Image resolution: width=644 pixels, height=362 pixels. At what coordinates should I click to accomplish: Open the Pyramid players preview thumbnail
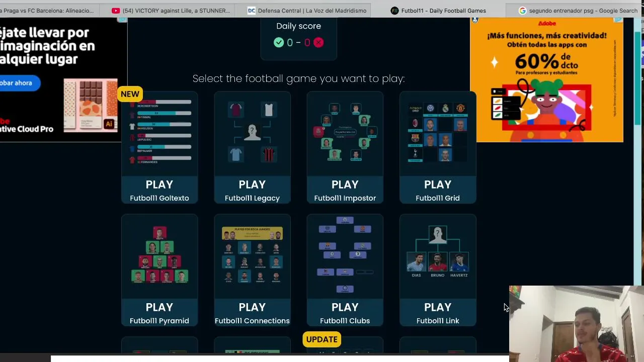pyautogui.click(x=159, y=256)
